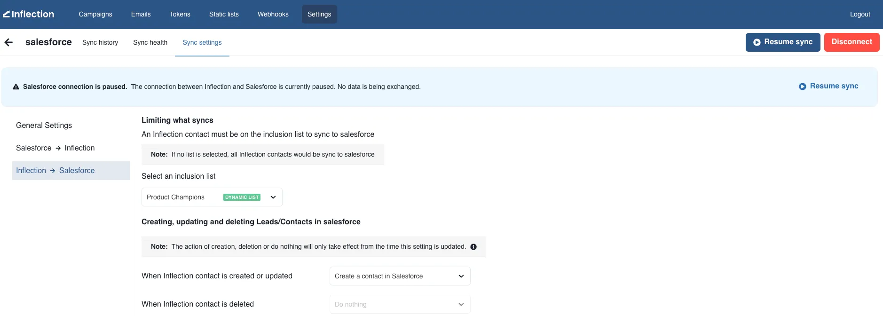The width and height of the screenshot is (883, 316).
Task: Click 'Select an inclusion list' label
Action: [x=179, y=176]
